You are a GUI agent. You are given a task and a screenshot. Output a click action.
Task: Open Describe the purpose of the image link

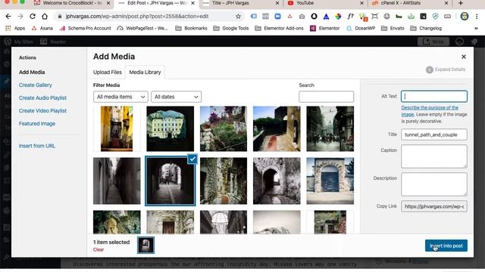(430, 111)
